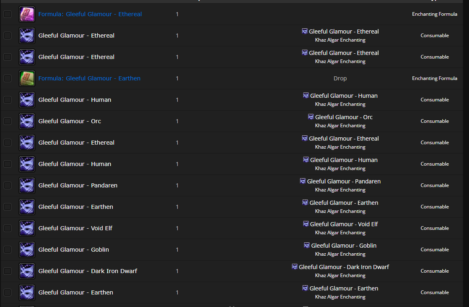Click the Consumable type in the Void Elf row
Screen dimensions: 469x307
(435, 228)
